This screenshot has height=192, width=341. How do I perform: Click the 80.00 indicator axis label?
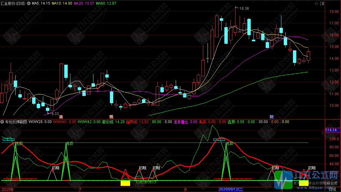click(334, 147)
